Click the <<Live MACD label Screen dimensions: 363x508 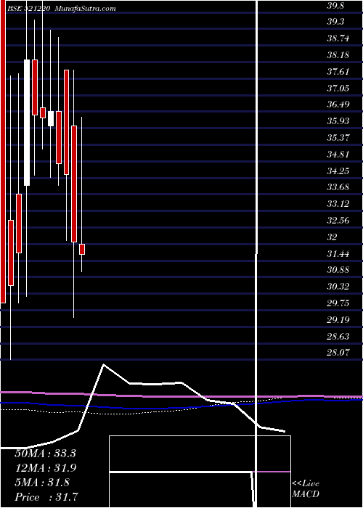pyautogui.click(x=306, y=489)
